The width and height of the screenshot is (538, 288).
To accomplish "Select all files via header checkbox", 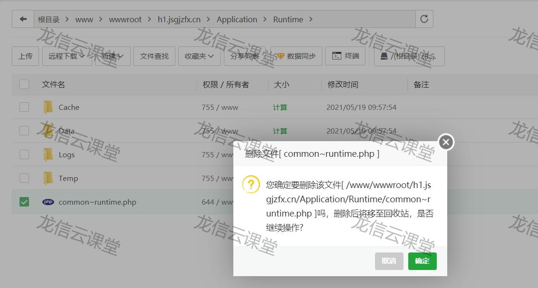I will pyautogui.click(x=24, y=84).
